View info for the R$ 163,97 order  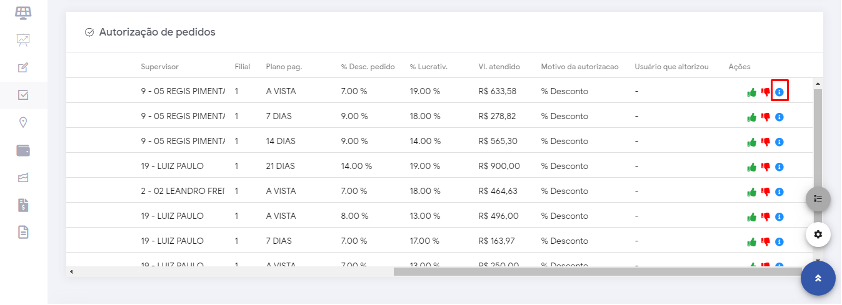(779, 241)
